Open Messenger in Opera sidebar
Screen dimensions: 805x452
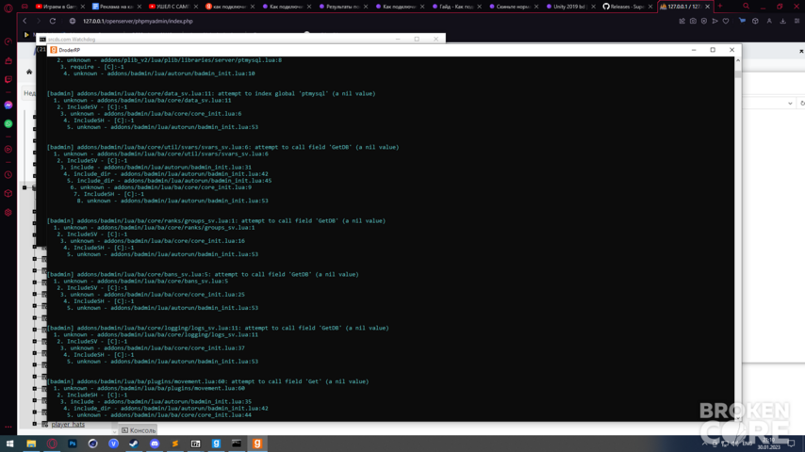coord(8,105)
